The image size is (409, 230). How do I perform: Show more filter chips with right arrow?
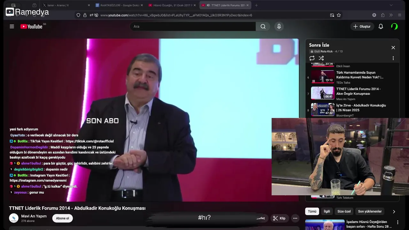pos(394,211)
